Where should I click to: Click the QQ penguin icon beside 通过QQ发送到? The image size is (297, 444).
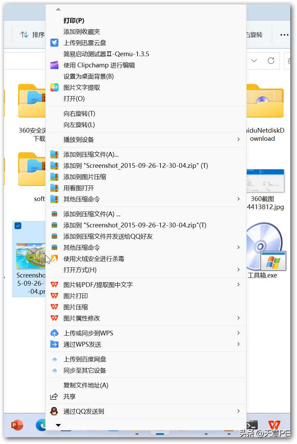coord(54,411)
